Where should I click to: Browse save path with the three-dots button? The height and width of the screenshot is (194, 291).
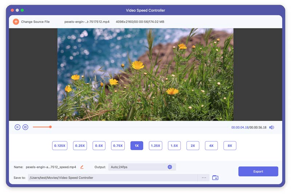204,178
